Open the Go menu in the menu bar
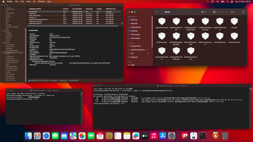This screenshot has height=142, width=253. (34, 2)
